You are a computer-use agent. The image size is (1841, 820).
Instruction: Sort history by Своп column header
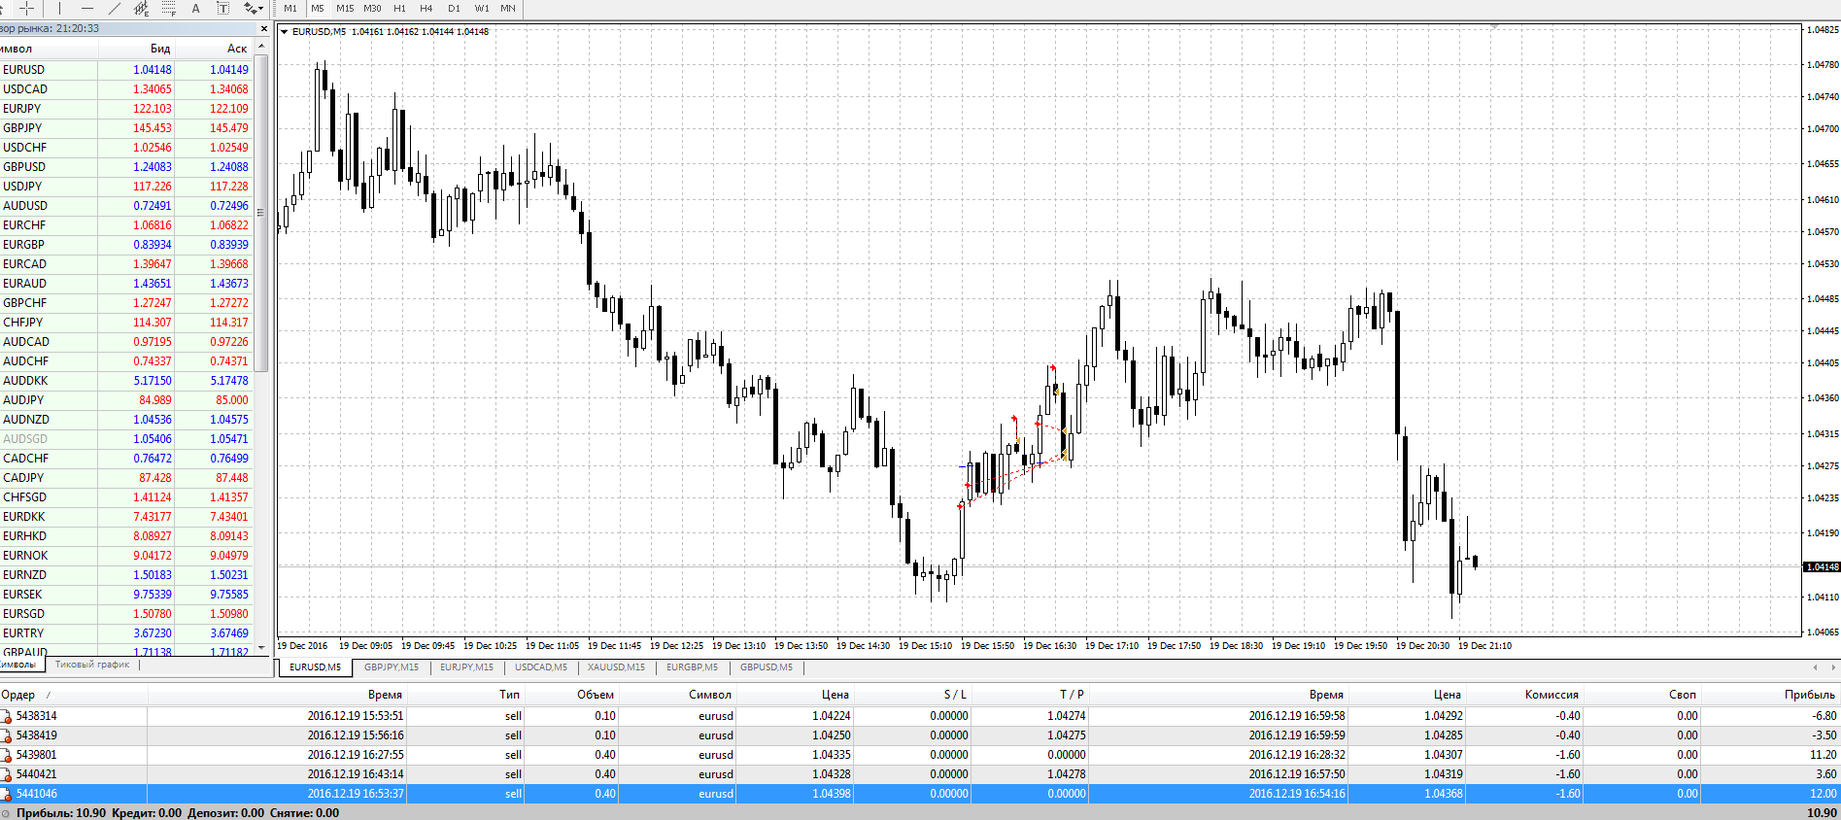(1642, 695)
